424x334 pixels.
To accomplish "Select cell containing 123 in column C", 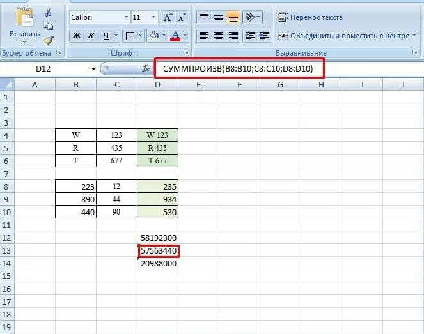I will [116, 135].
